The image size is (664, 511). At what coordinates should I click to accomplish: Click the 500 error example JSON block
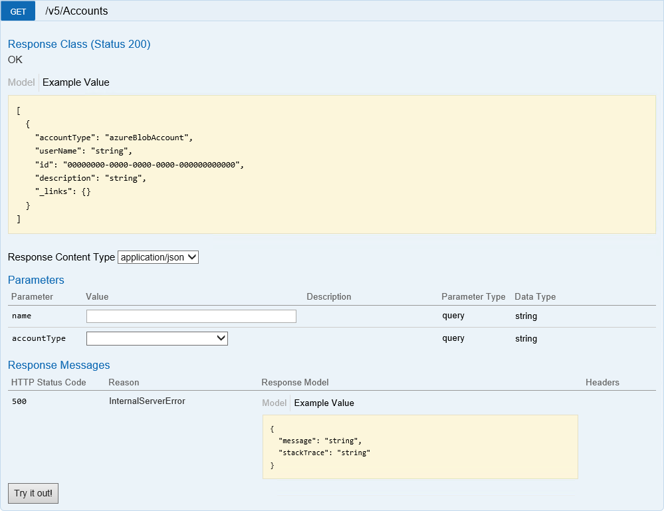tap(420, 447)
